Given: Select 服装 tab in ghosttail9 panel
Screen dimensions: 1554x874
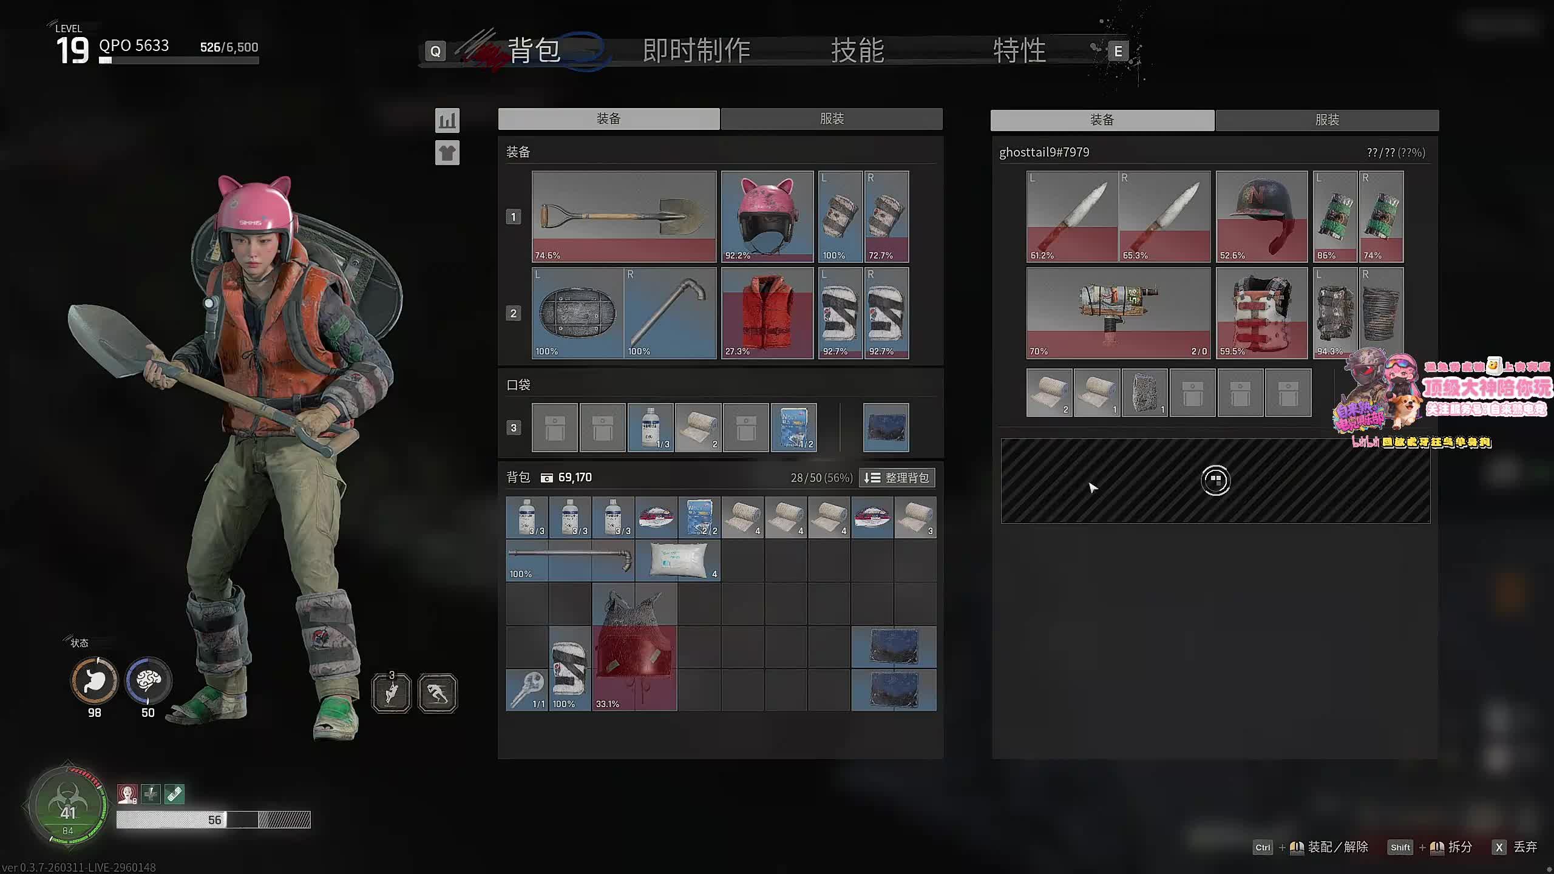Looking at the screenshot, I should click(x=1326, y=120).
